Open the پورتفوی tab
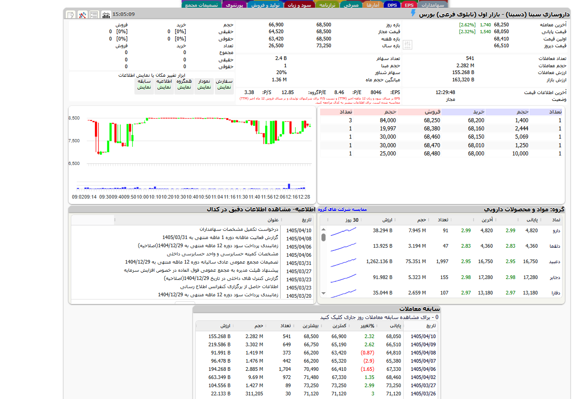 [235, 5]
